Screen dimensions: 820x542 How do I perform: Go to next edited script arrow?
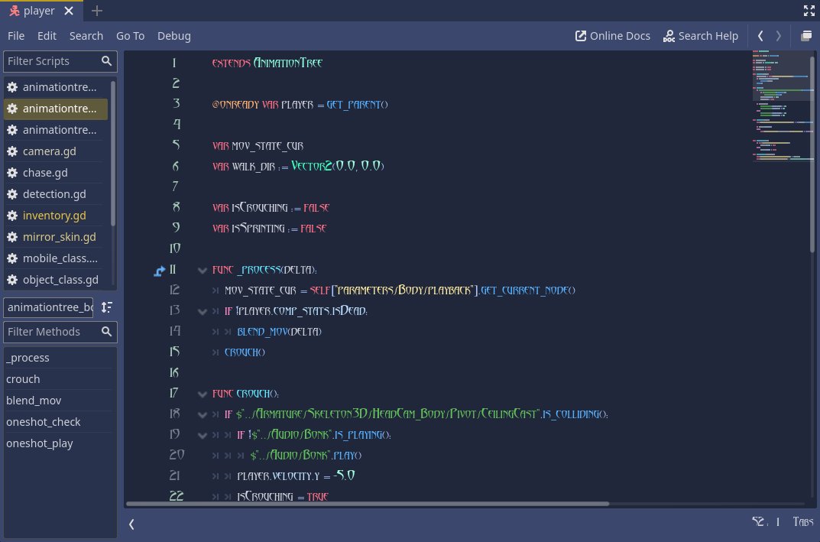click(x=778, y=36)
